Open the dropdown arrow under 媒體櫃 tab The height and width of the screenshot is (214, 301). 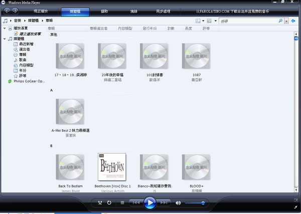pyautogui.click(x=75, y=15)
